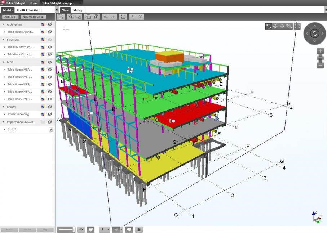Image resolution: width=327 pixels, height=233 pixels.
Task: Open the color settings for Architectural group
Action: tap(43, 24)
